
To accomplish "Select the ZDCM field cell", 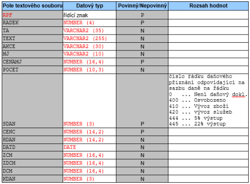I will coord(33,163).
